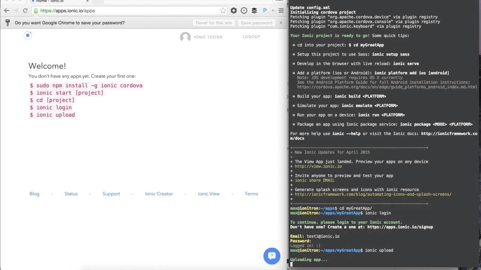Open the Support footer link

pos(111,194)
